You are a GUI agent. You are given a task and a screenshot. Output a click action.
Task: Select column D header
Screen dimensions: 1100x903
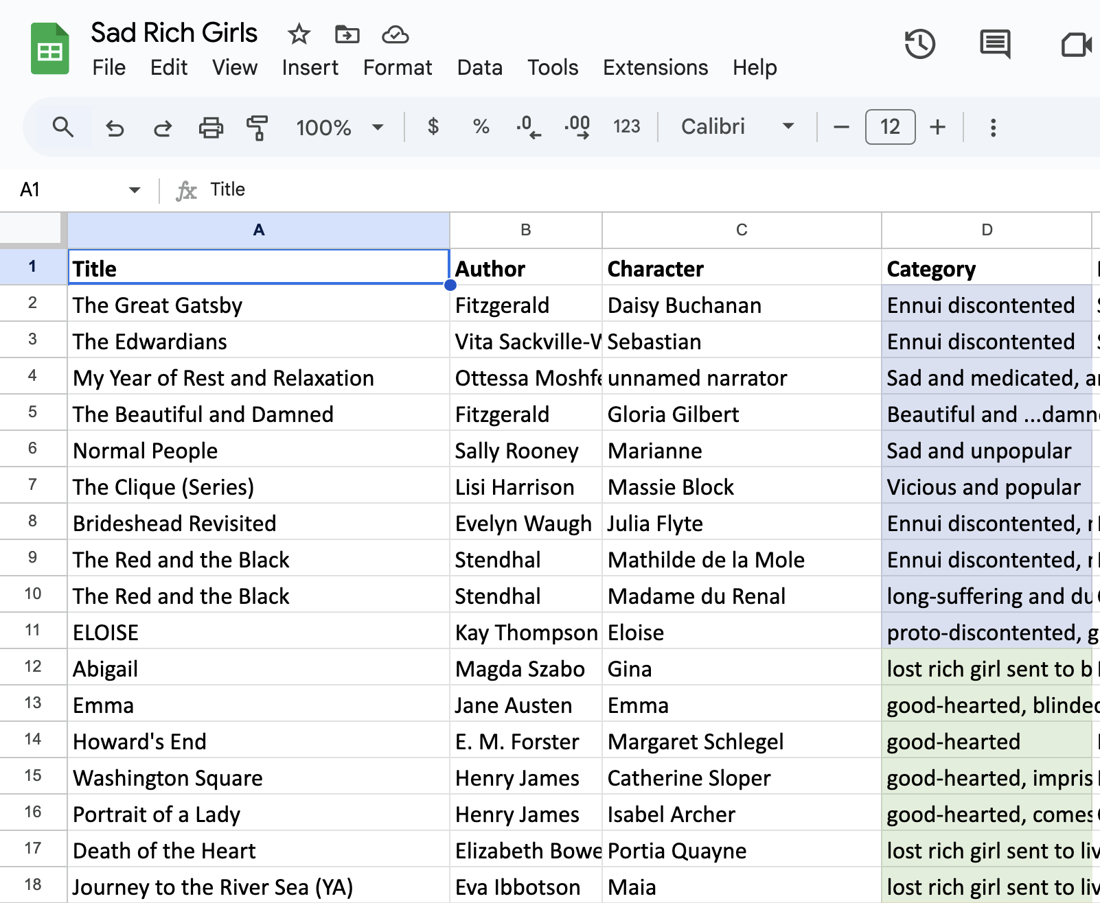click(x=987, y=231)
